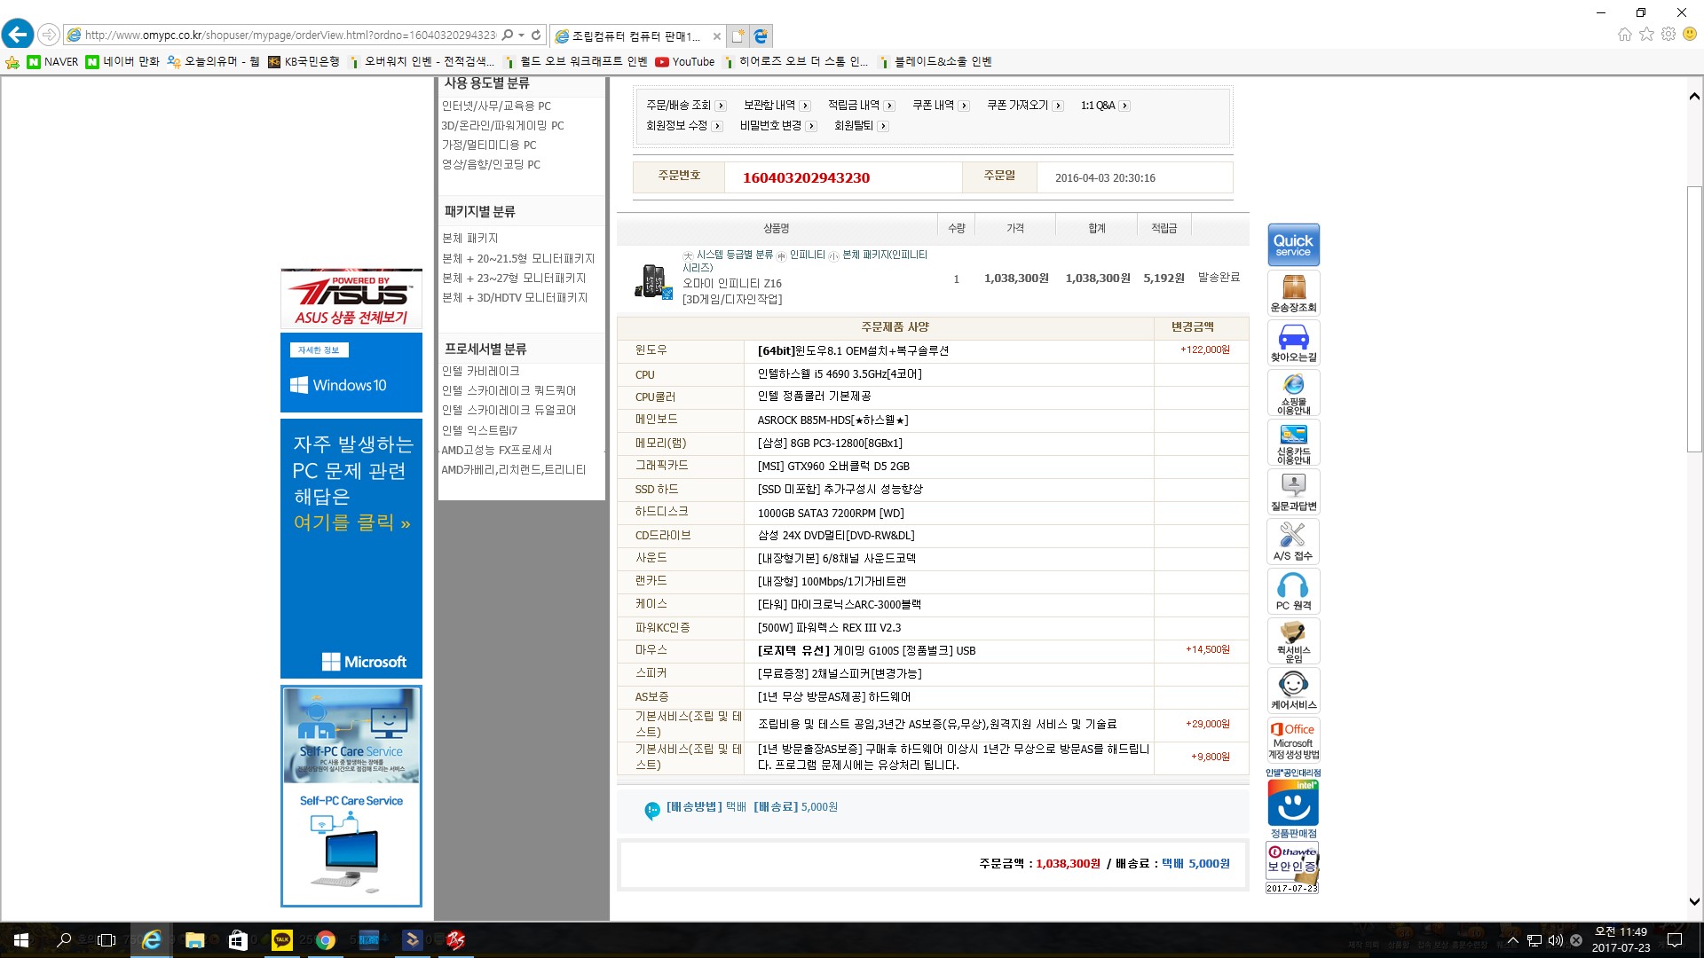Open 네이버 만화 bookmark
The width and height of the screenshot is (1704, 958).
click(122, 62)
